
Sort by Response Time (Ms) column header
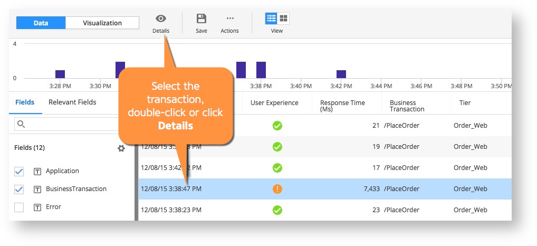point(342,106)
